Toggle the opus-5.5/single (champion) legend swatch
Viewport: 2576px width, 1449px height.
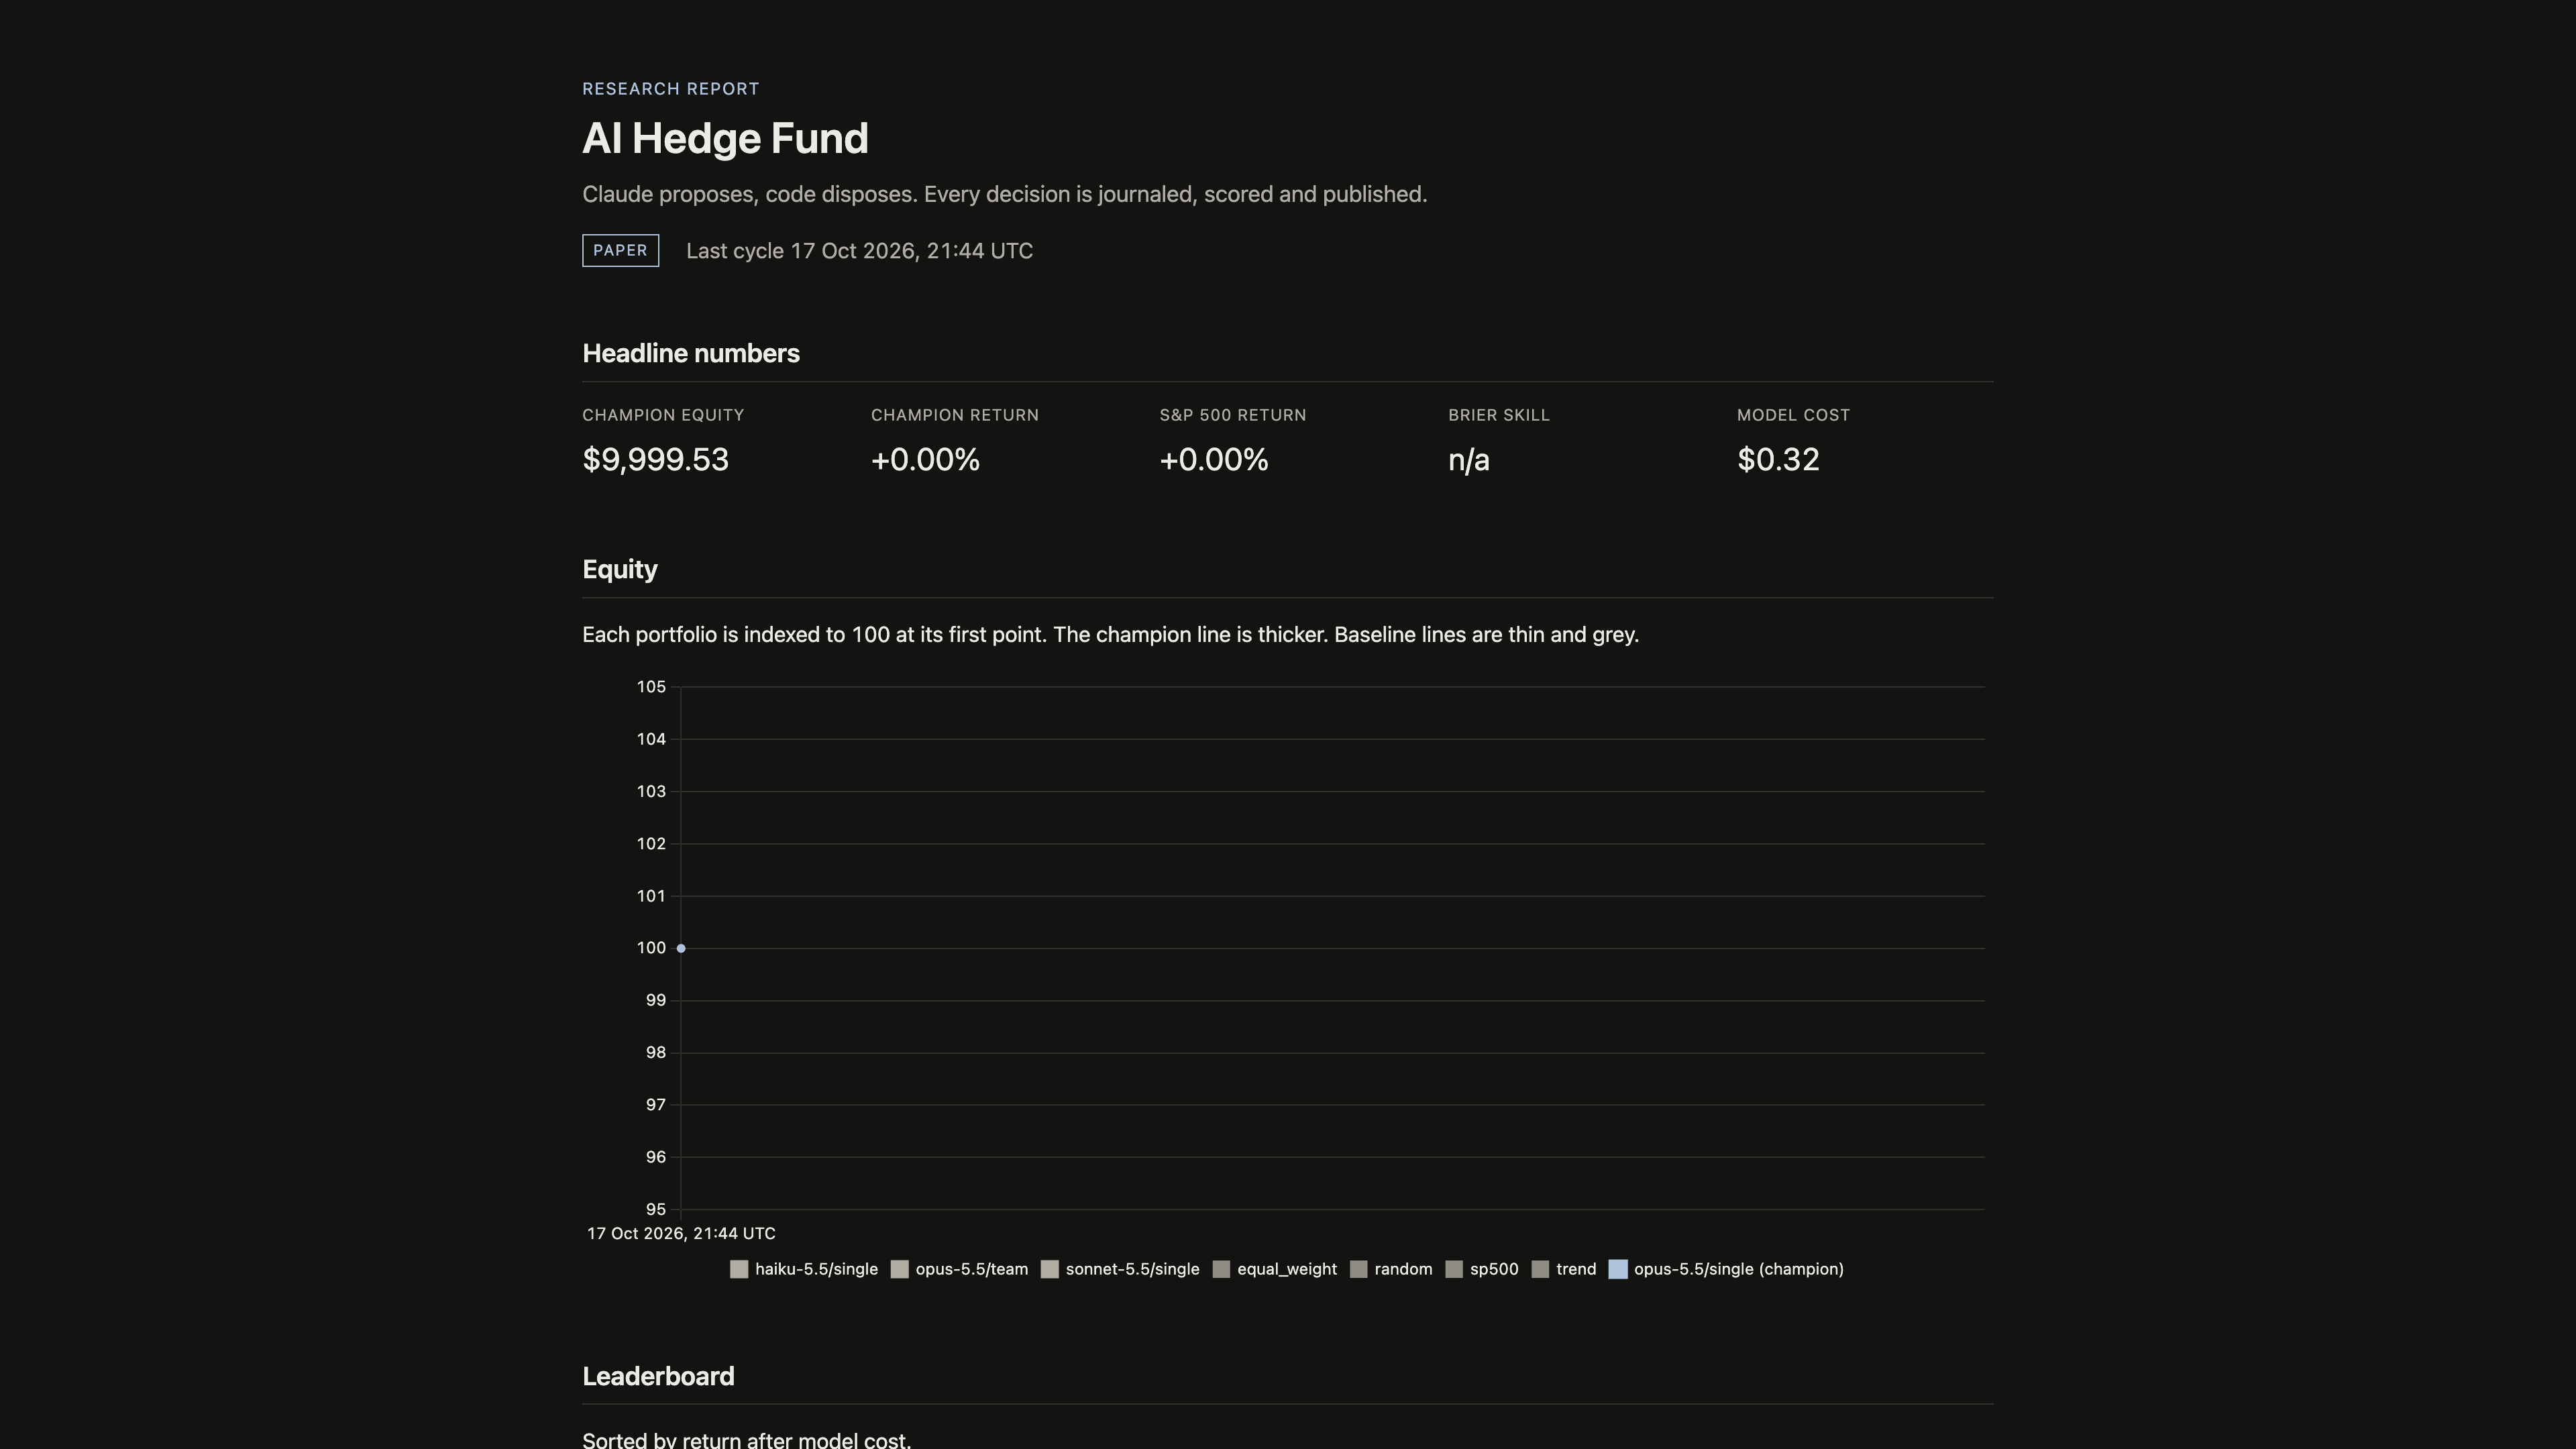(x=1618, y=1269)
